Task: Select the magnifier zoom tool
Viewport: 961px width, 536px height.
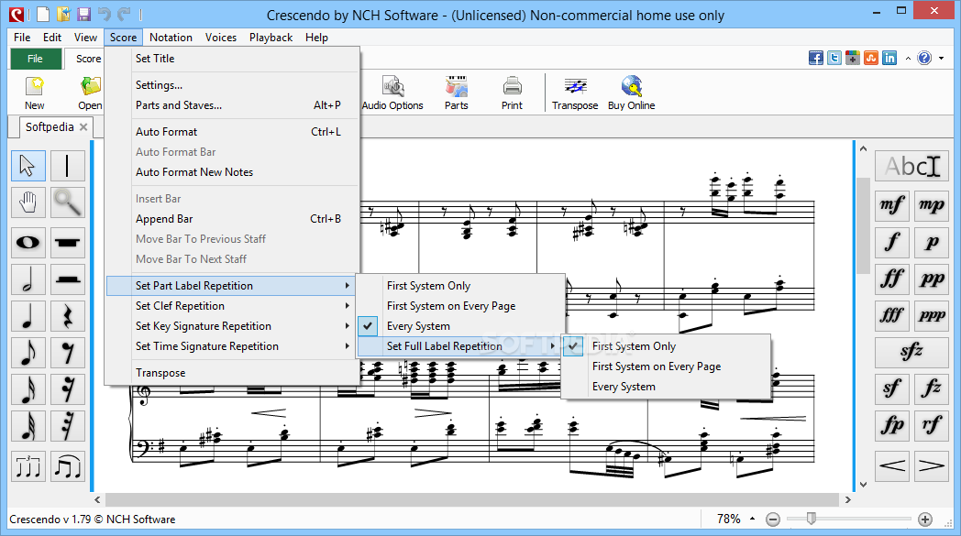Action: (68, 202)
